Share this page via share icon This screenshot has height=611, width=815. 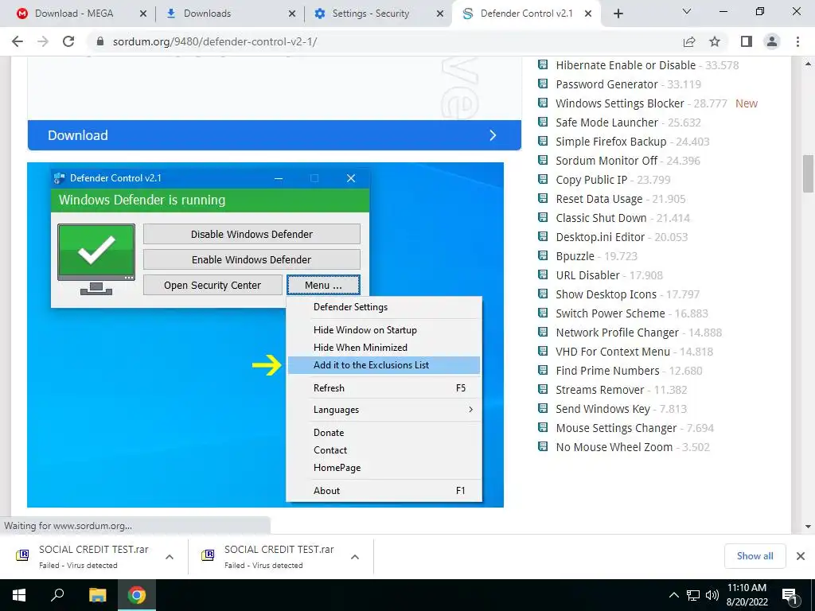(689, 41)
